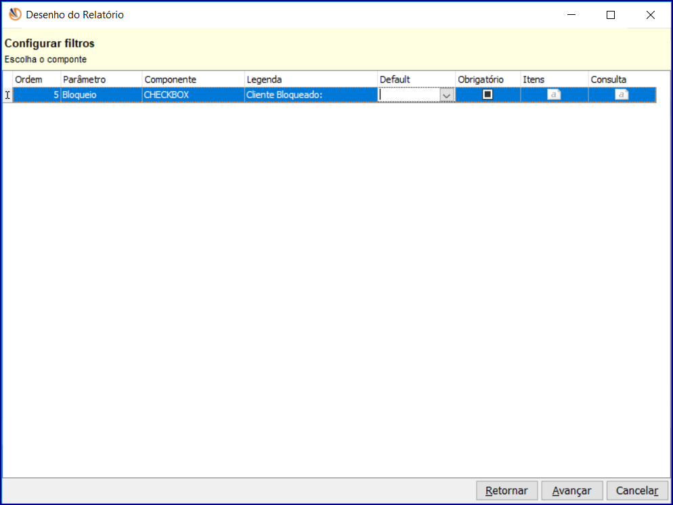Image resolution: width=673 pixels, height=505 pixels.
Task: Select the 'Cliente Bloqueado:' legend cell
Action: (311, 95)
